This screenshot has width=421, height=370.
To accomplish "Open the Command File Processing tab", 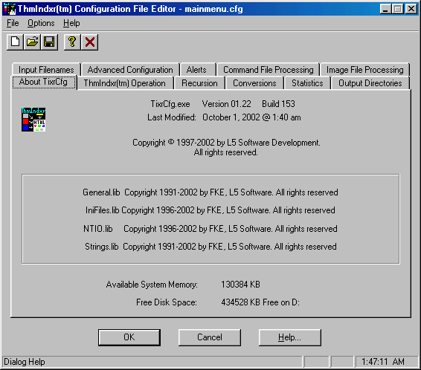I will pyautogui.click(x=269, y=70).
